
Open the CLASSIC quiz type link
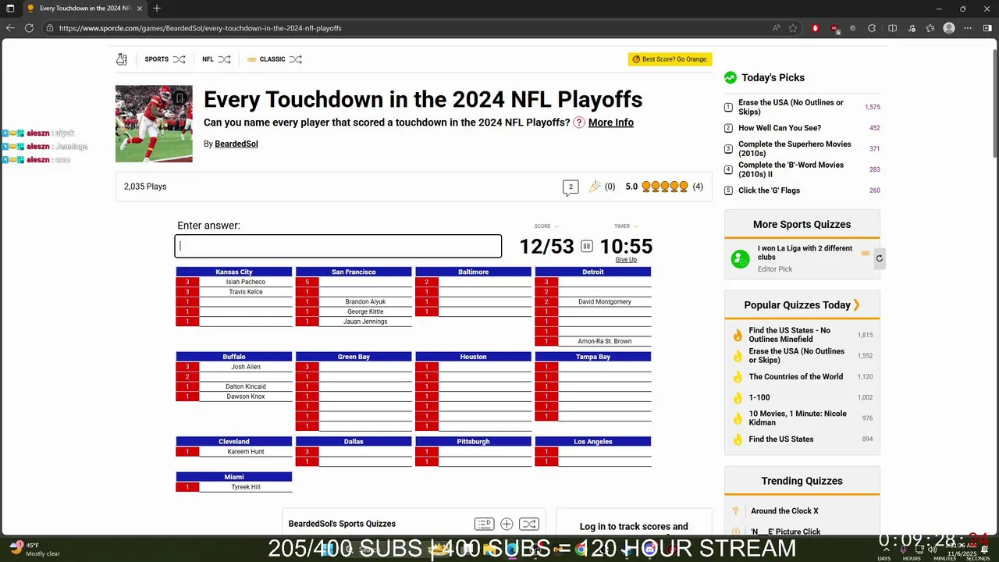click(272, 59)
